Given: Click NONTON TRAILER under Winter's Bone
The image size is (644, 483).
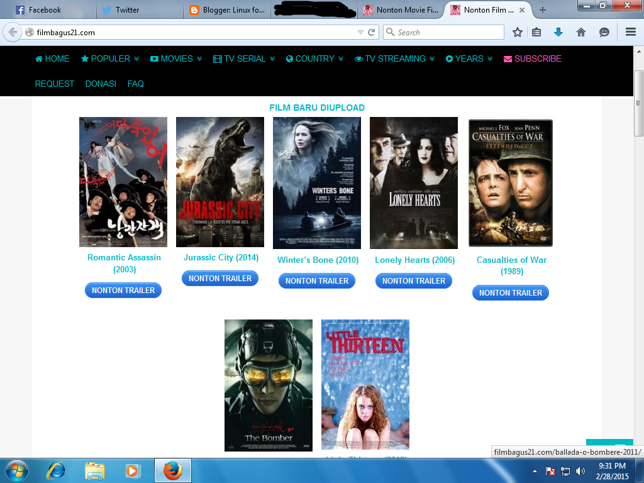Looking at the screenshot, I should 317,281.
